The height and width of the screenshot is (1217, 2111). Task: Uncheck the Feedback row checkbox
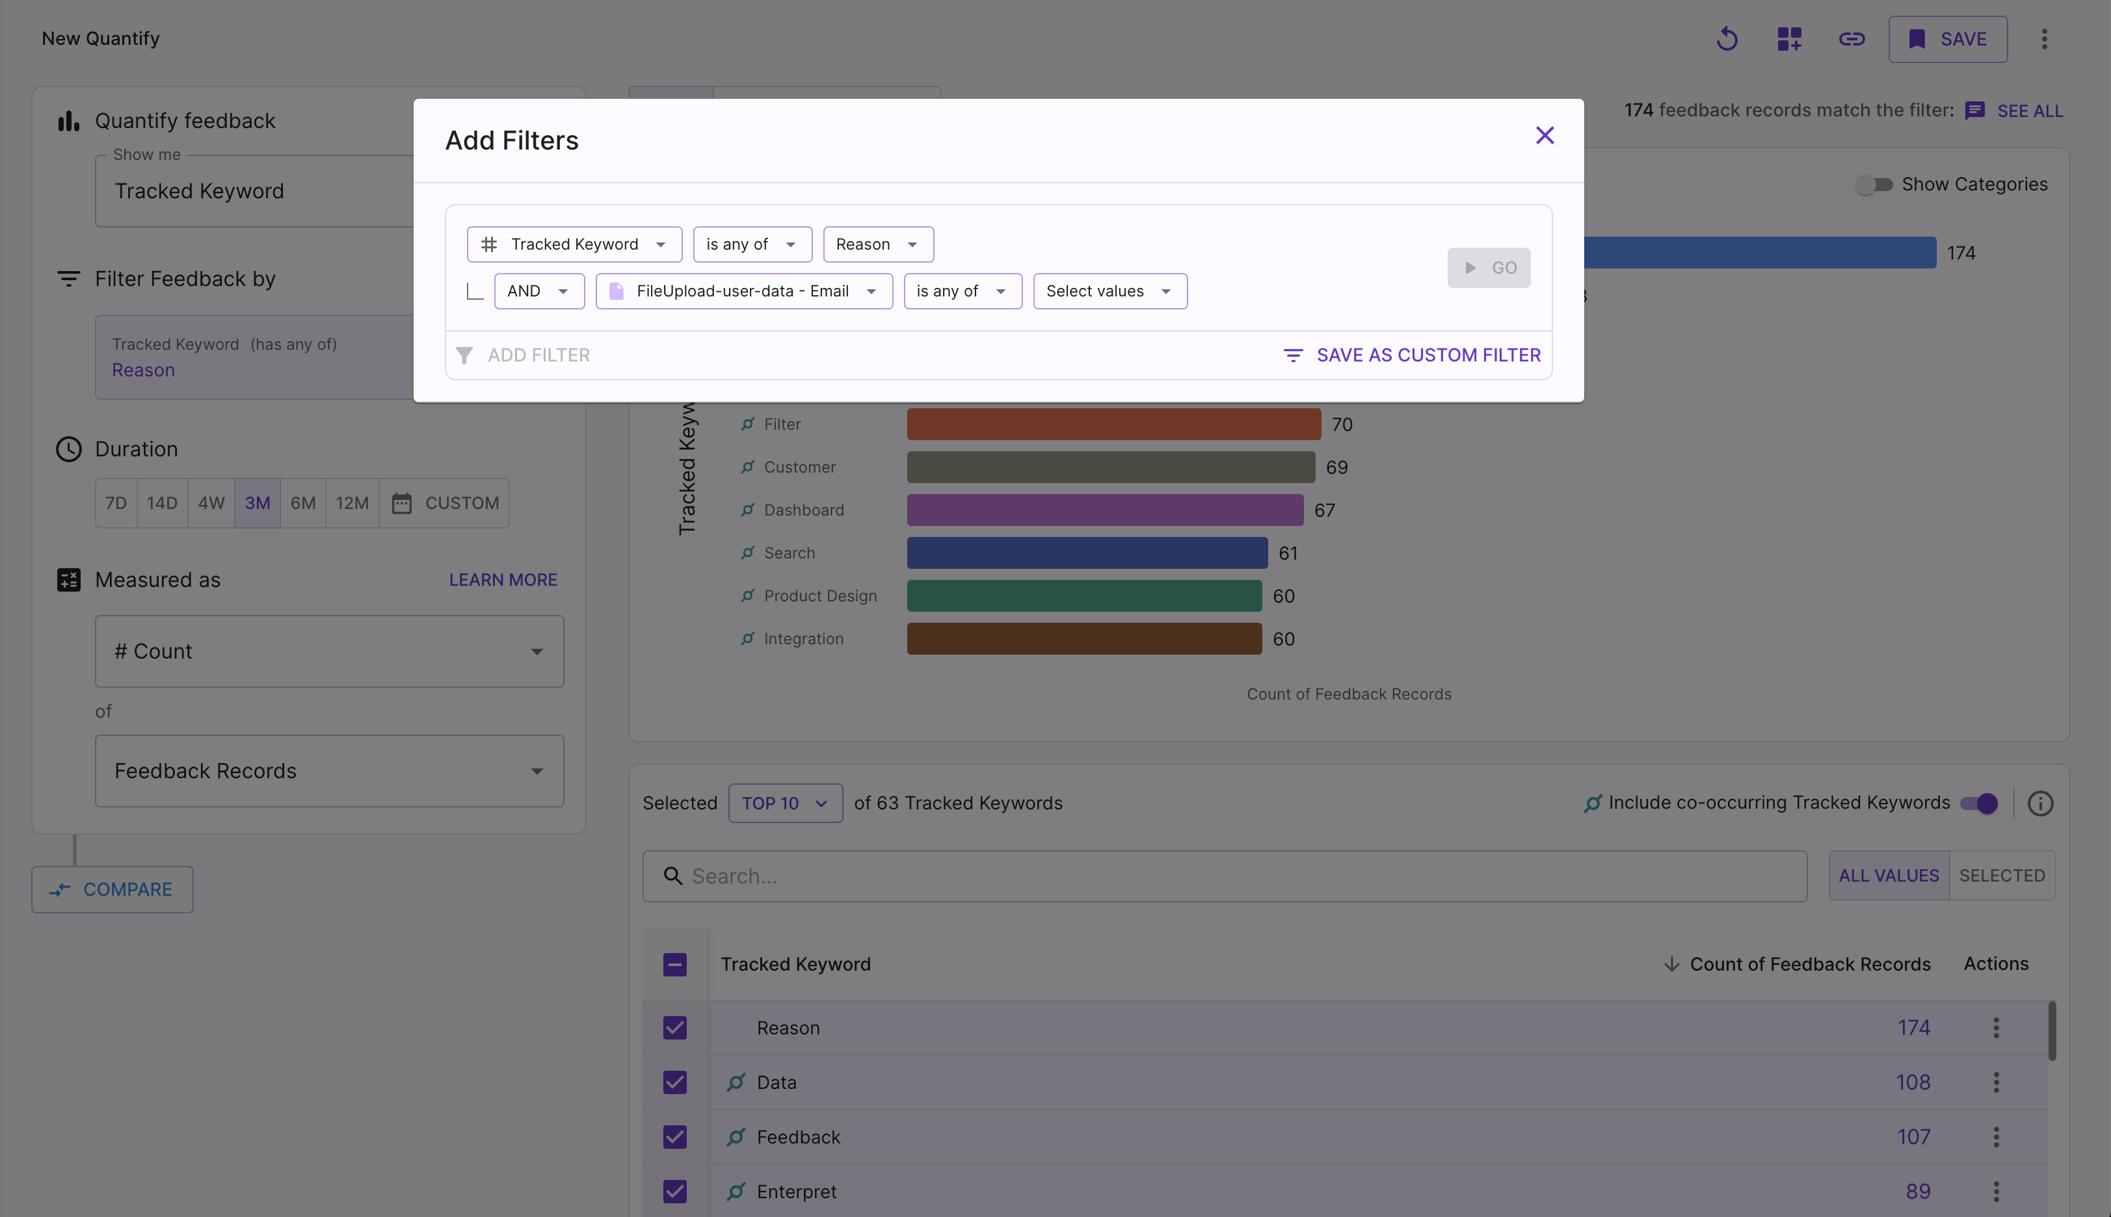(x=674, y=1137)
